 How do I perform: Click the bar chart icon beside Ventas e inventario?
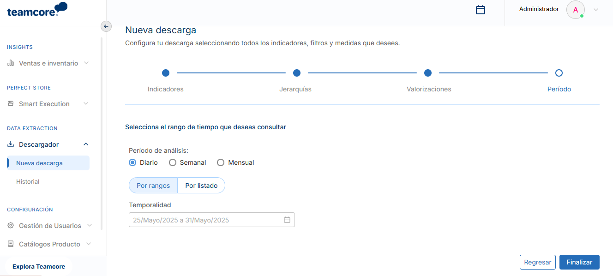(11, 63)
